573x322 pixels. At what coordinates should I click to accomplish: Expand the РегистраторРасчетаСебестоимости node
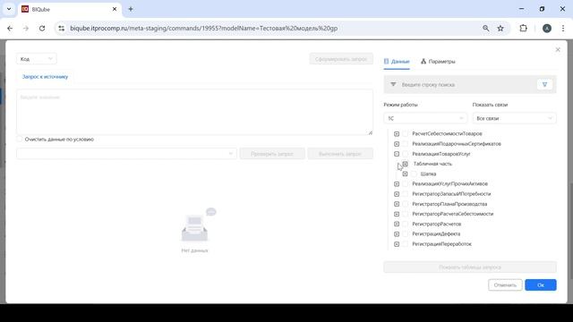point(397,214)
